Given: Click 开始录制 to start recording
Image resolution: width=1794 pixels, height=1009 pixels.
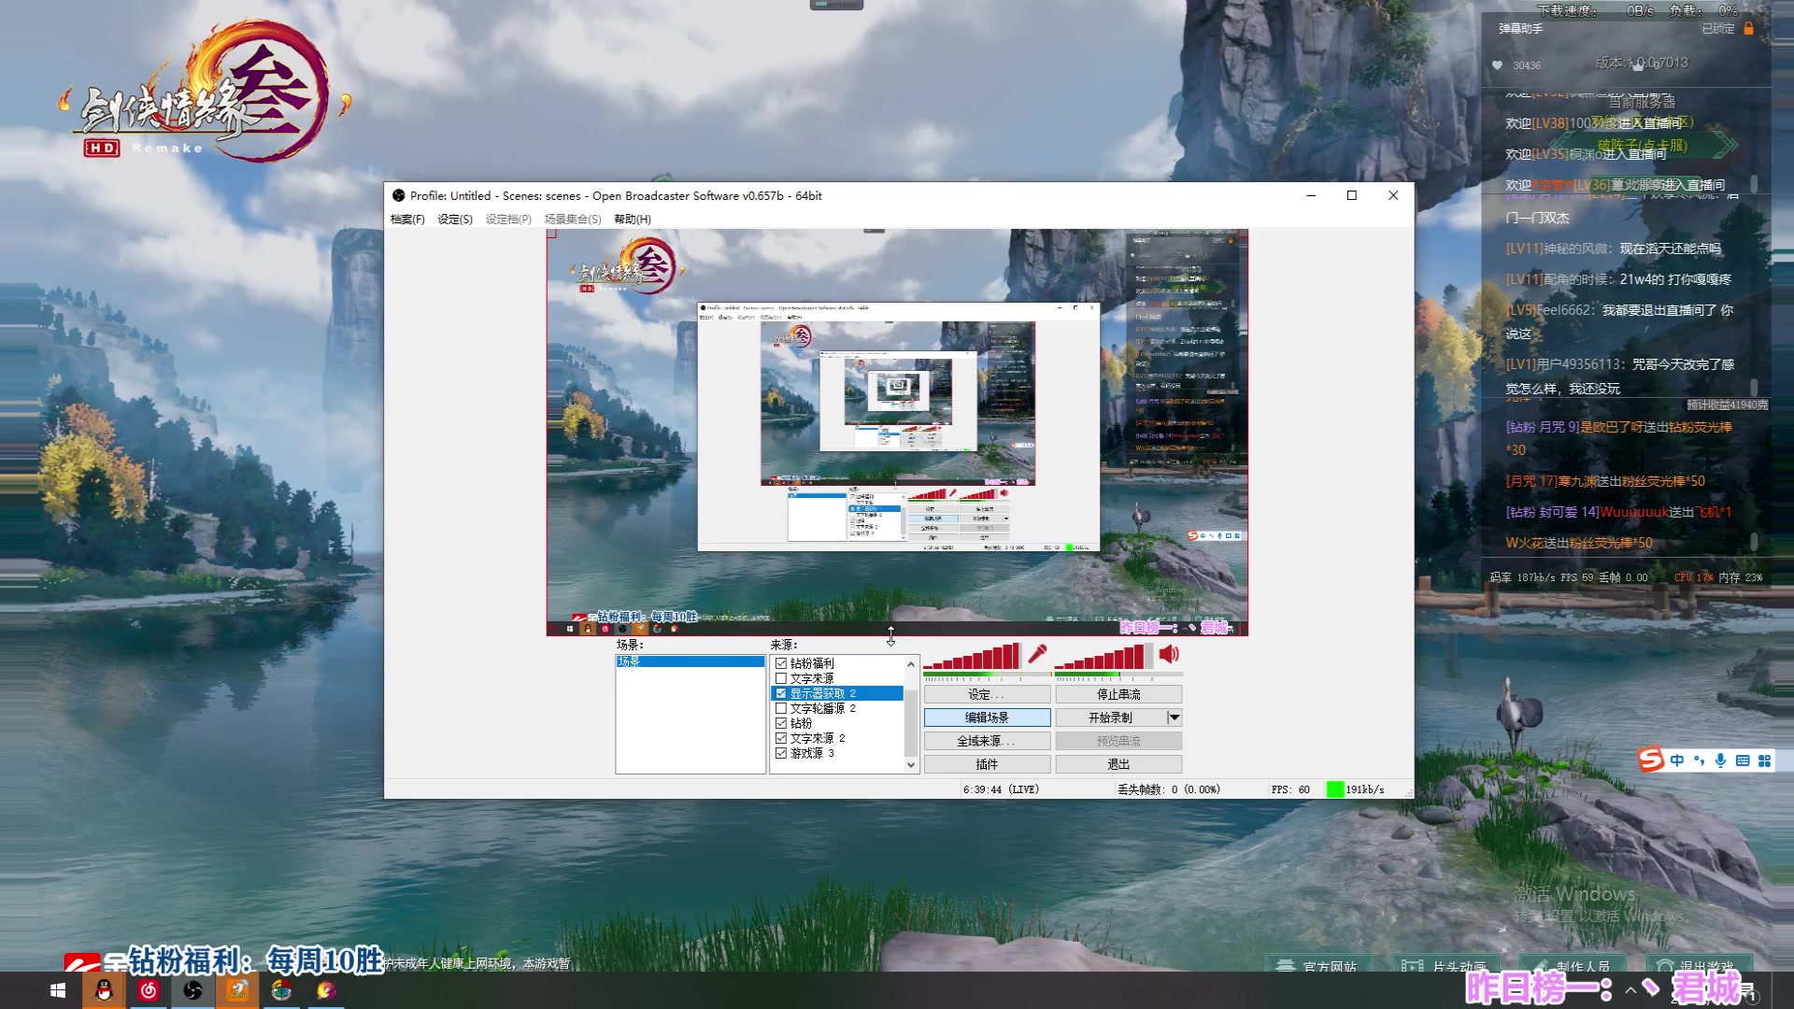Looking at the screenshot, I should (x=1110, y=718).
